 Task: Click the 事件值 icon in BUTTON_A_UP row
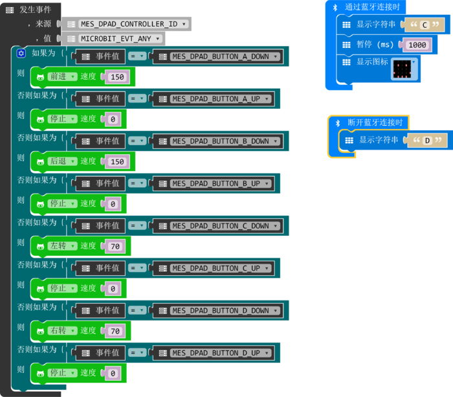coord(86,99)
